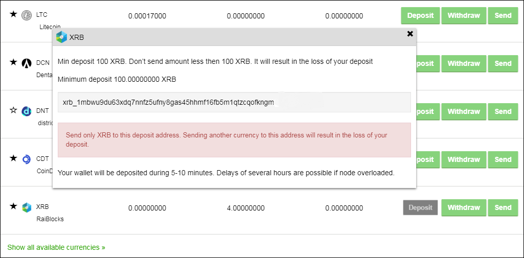This screenshot has height=258, width=524.
Task: Toggle the CDT favorite star
Action: coord(13,158)
